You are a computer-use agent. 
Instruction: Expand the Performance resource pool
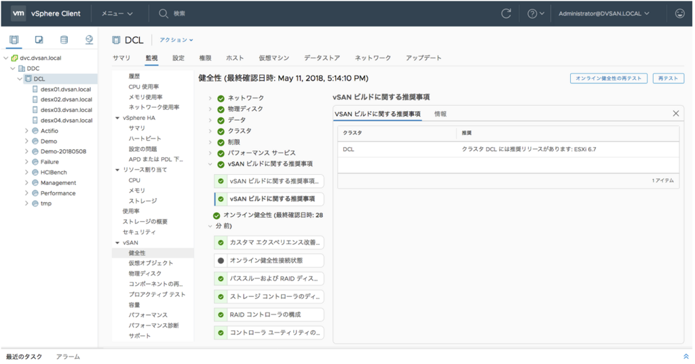26,193
